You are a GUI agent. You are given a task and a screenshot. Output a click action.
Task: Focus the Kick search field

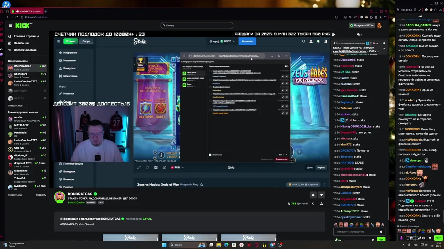click(x=197, y=25)
